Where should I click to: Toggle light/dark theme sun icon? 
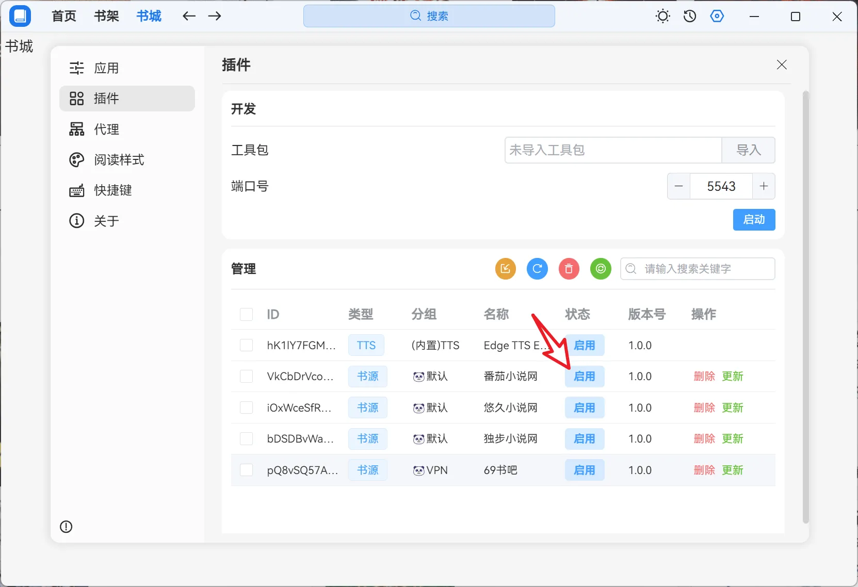[663, 16]
